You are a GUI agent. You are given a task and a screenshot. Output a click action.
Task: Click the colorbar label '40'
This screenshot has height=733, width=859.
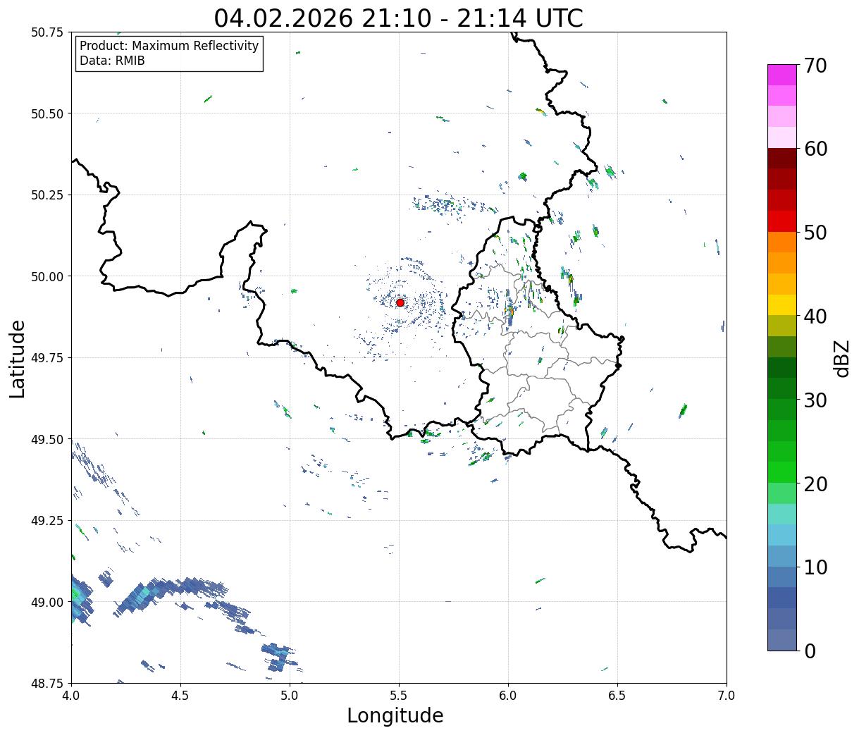815,316
